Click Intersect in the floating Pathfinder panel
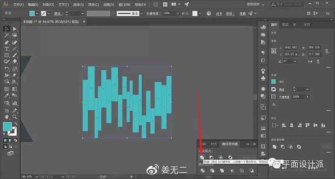The height and width of the screenshot is (179, 335). pos(221,158)
